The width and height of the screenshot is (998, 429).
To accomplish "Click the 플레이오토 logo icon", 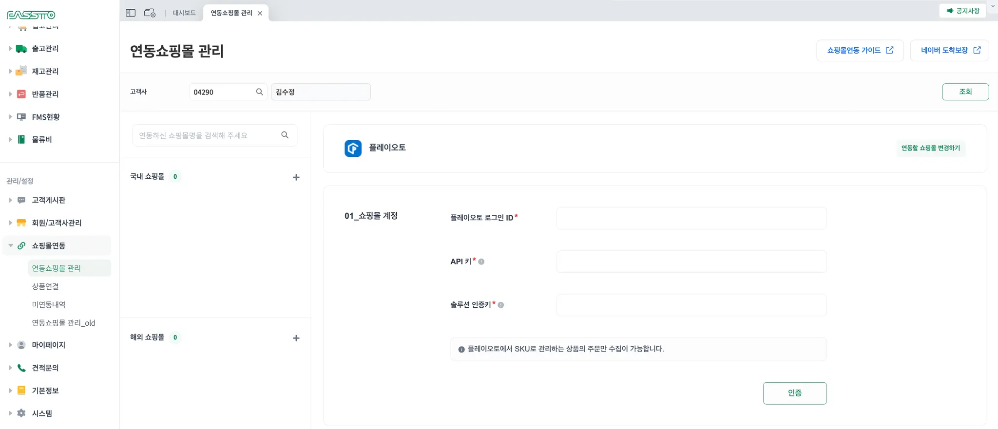I will click(353, 148).
